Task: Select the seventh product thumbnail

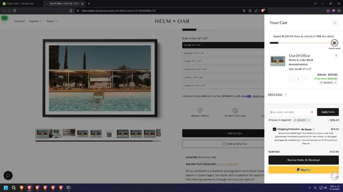Action: tap(123, 133)
